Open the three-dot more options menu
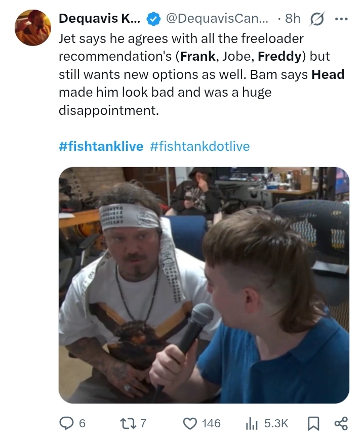This screenshot has width=364, height=441. point(342,19)
